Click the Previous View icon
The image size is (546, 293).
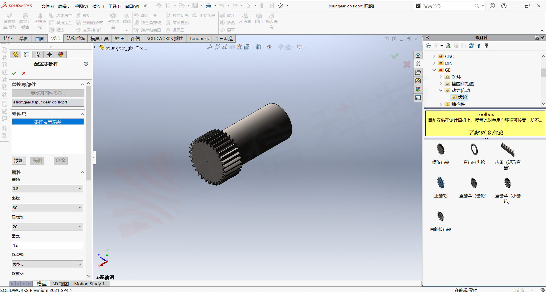click(x=225, y=47)
